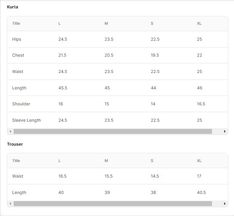Screen dimensions: 234x216
Task: Select the Title column header in Kurta table
Action: coord(16,24)
